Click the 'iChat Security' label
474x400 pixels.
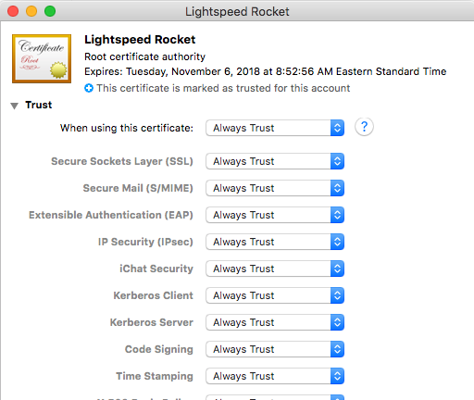(x=156, y=269)
